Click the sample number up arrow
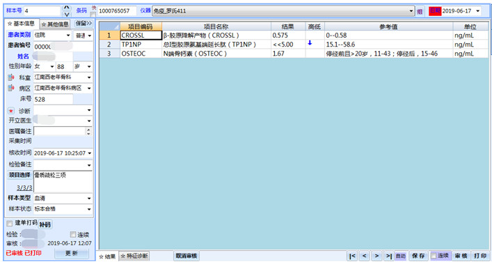Viewport: 492px width, 264px height. point(67,7)
